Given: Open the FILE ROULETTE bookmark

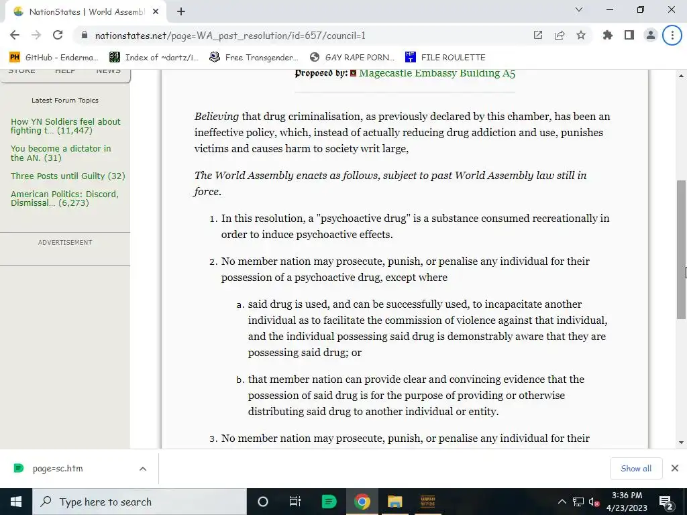Looking at the screenshot, I should [445, 58].
